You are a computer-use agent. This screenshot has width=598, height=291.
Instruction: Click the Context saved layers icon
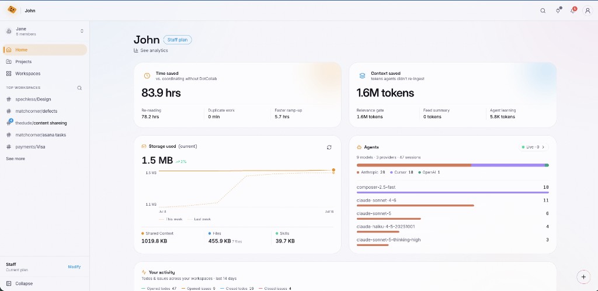[362, 76]
